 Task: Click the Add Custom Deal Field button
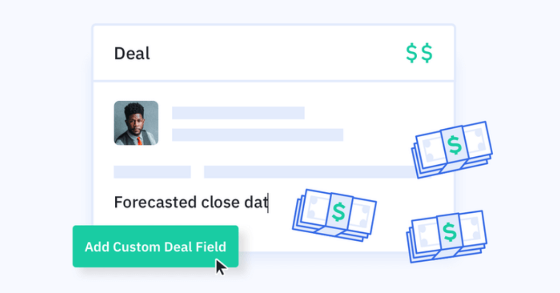click(x=155, y=246)
